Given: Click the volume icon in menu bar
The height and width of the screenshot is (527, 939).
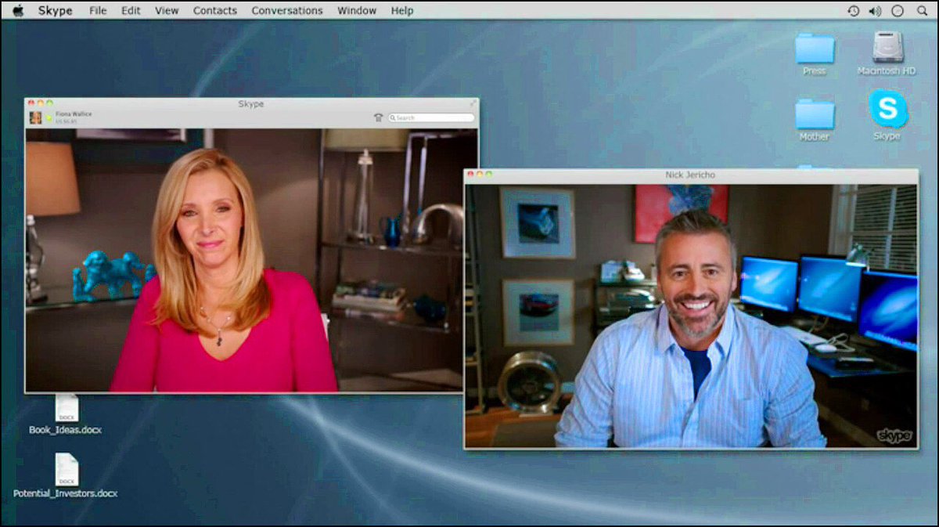Looking at the screenshot, I should pyautogui.click(x=875, y=11).
